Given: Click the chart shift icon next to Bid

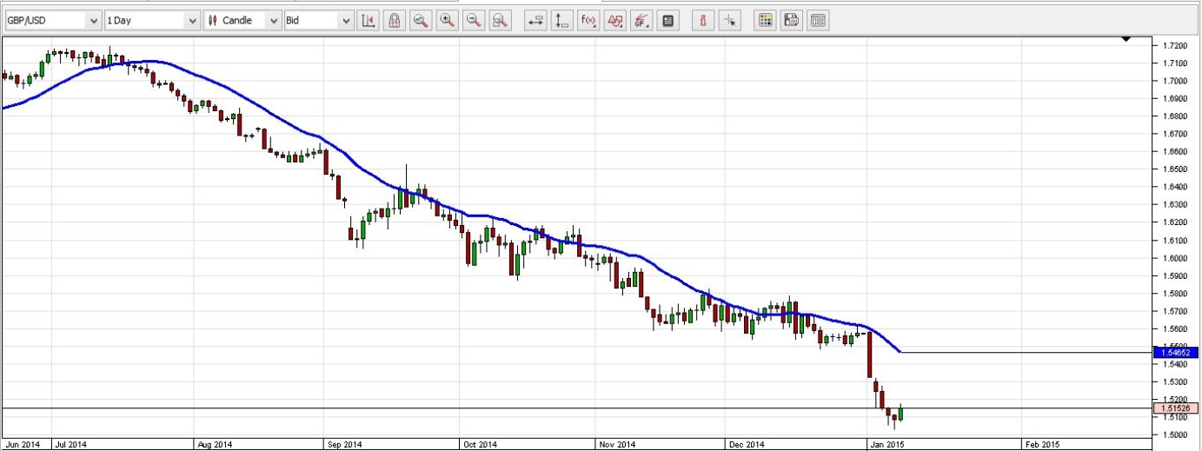Looking at the screenshot, I should (x=369, y=20).
